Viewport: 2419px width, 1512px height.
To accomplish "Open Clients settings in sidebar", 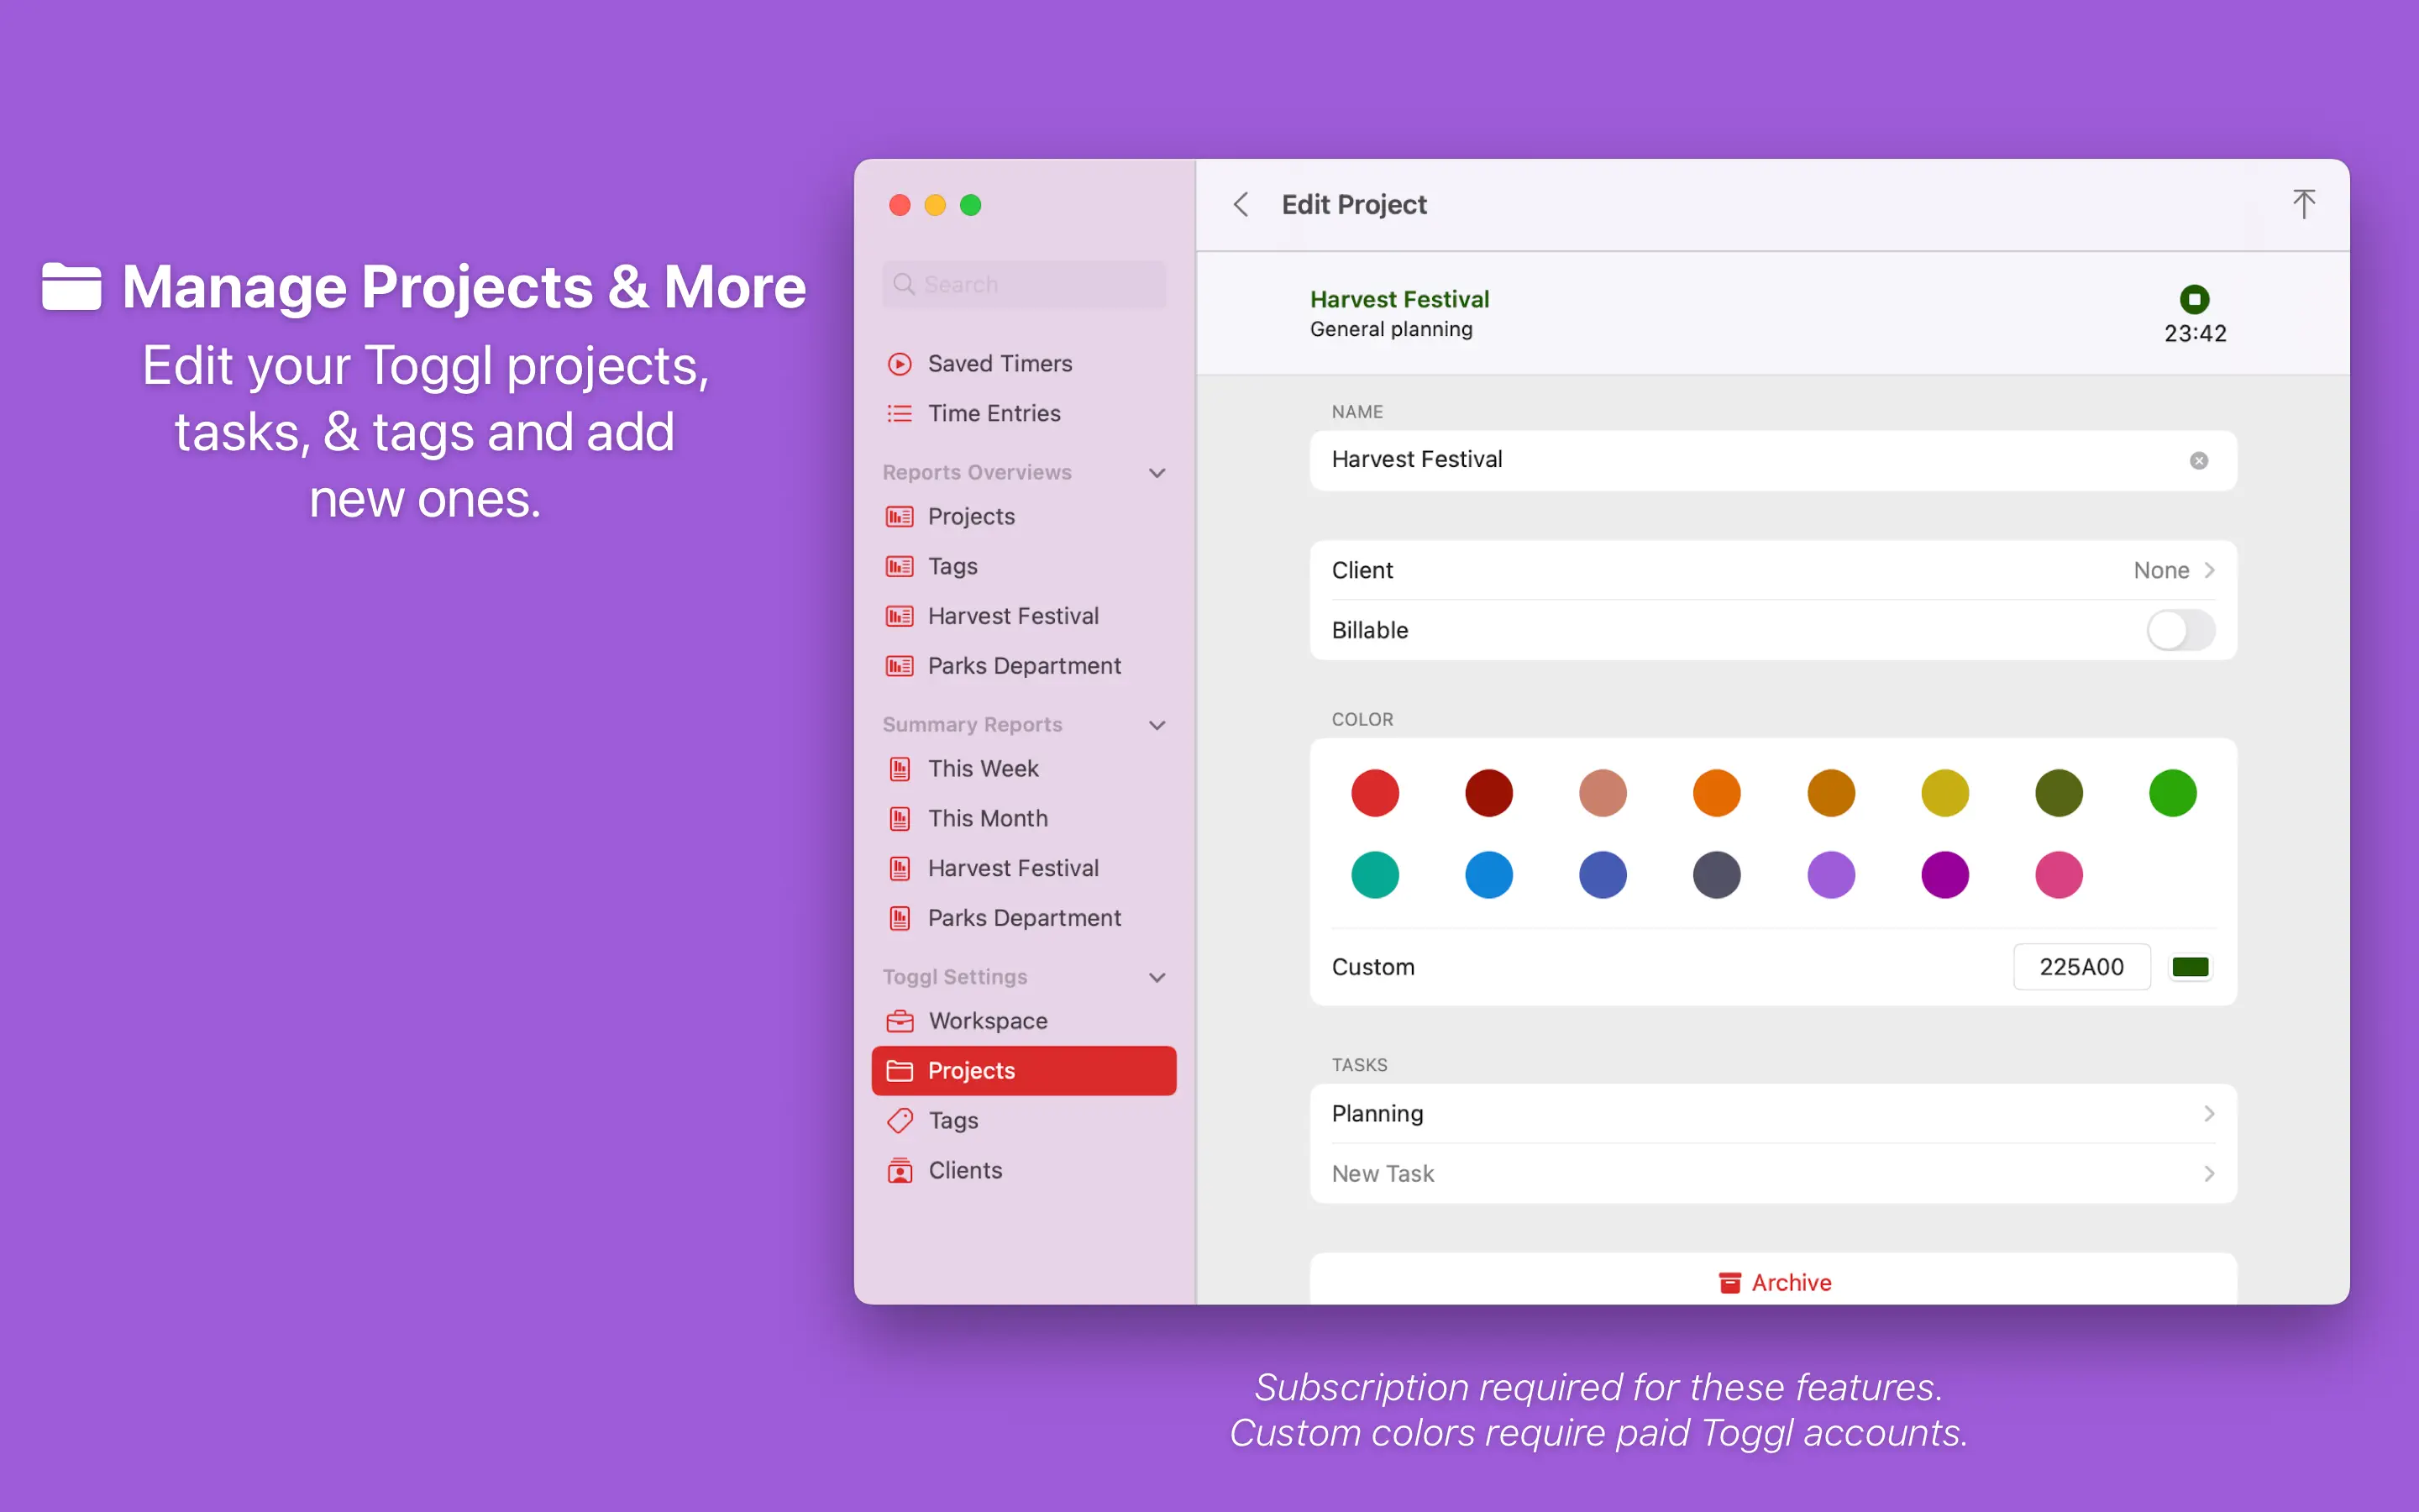I will (963, 1170).
